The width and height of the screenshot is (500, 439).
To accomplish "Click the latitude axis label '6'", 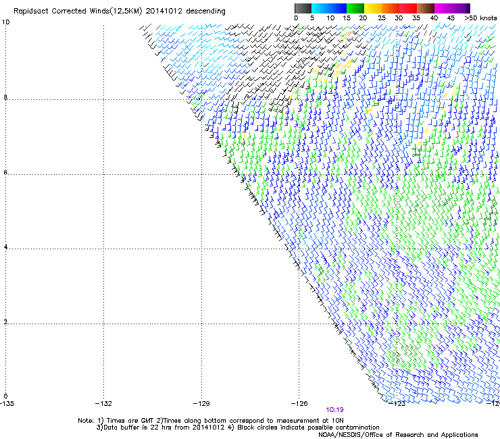I will coord(5,172).
